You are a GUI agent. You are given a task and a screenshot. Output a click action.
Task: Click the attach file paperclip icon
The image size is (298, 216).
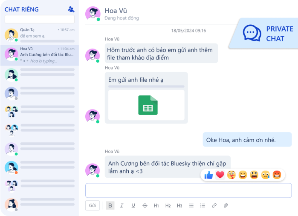(x=226, y=205)
